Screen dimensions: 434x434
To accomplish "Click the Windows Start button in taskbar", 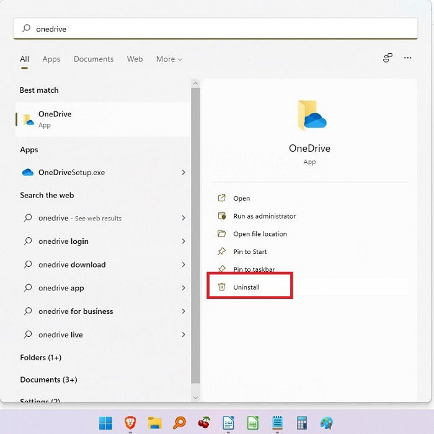I will pyautogui.click(x=105, y=423).
